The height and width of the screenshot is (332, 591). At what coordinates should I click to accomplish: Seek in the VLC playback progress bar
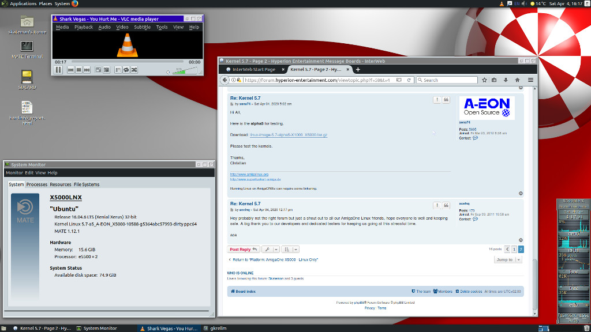[128, 62]
